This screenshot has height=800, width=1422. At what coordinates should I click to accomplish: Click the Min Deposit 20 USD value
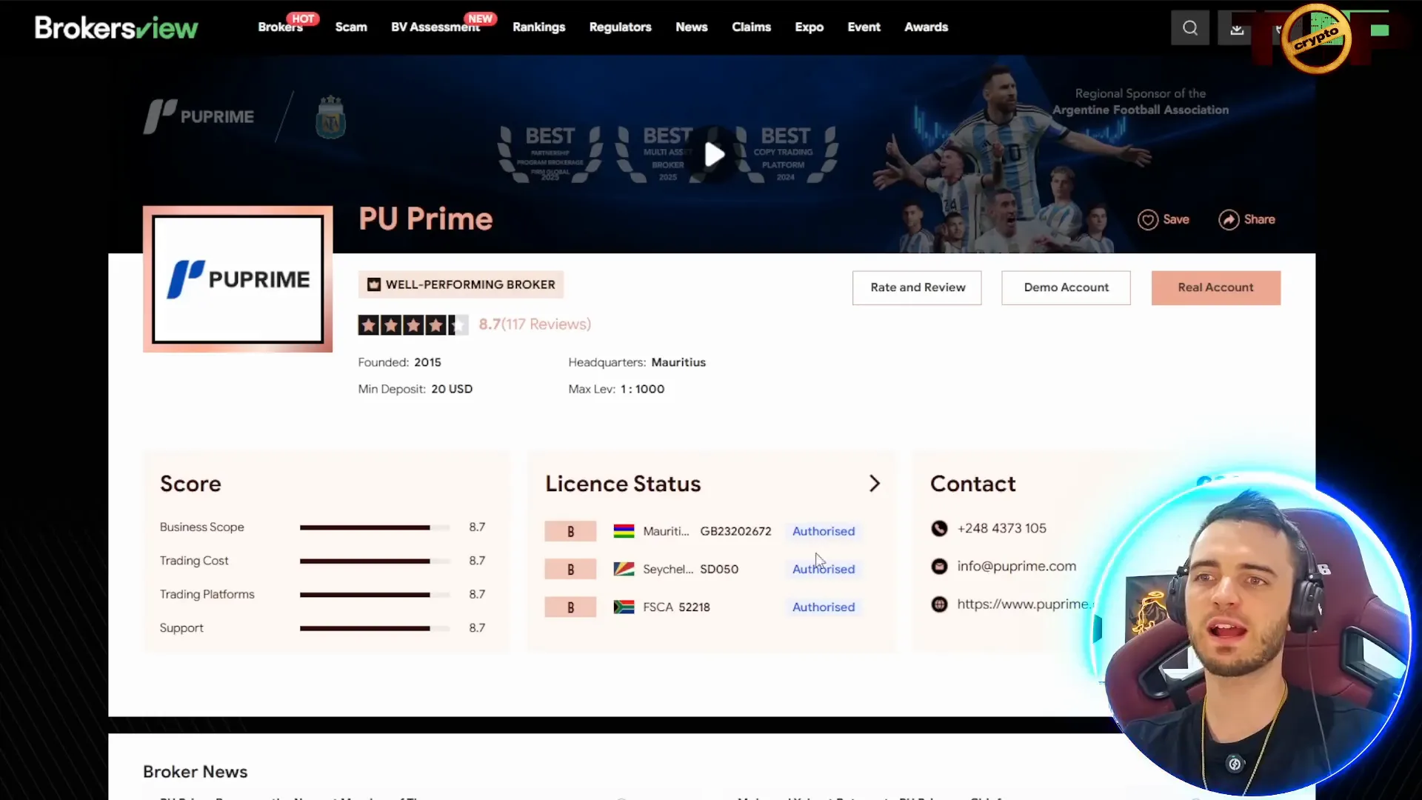coord(452,389)
